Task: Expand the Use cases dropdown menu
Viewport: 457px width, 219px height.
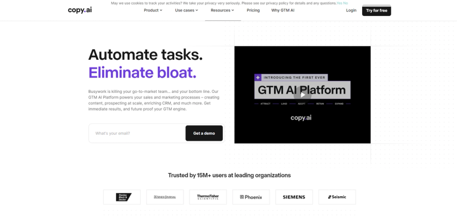Action: click(187, 10)
